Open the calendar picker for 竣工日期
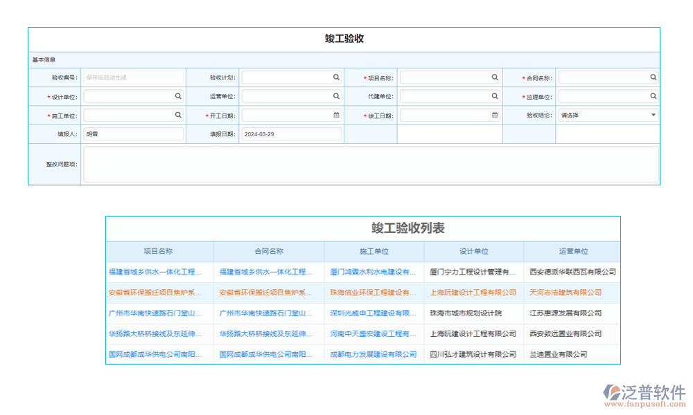The image size is (693, 415). point(495,115)
